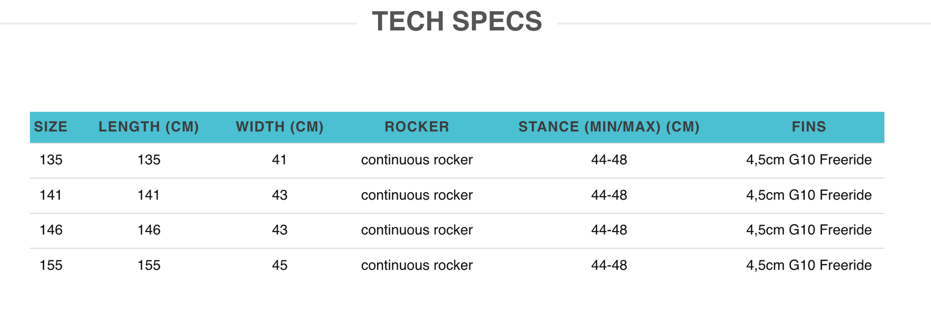The width and height of the screenshot is (931, 313).
Task: Click the length value 141
Action: [x=149, y=195]
